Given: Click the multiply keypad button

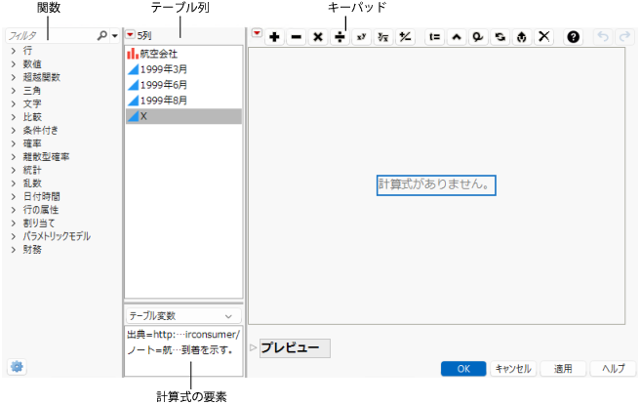Looking at the screenshot, I should click(x=318, y=37).
